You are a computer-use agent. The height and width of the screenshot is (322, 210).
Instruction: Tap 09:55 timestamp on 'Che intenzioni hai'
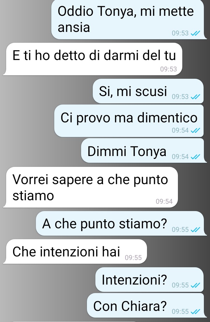[x=133, y=258]
